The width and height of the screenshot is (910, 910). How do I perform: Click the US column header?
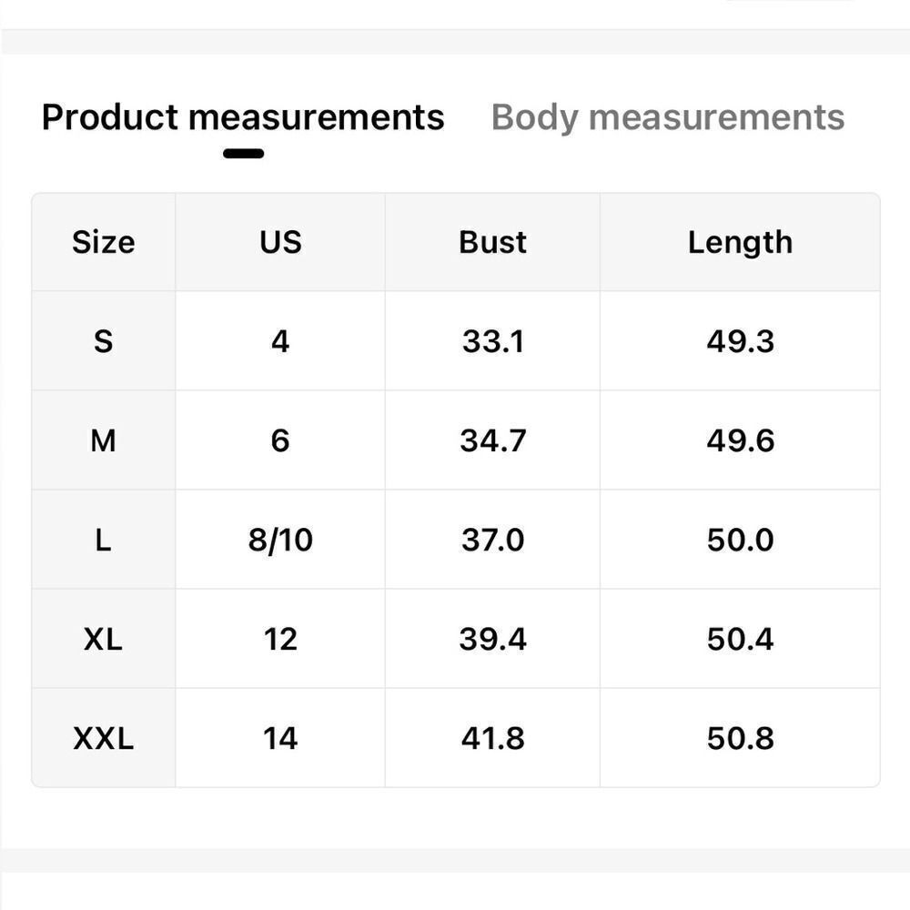pyautogui.click(x=280, y=242)
